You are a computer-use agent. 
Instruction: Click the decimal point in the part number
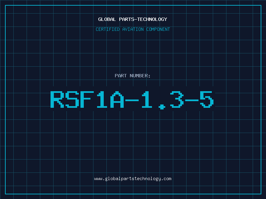pos(162,106)
